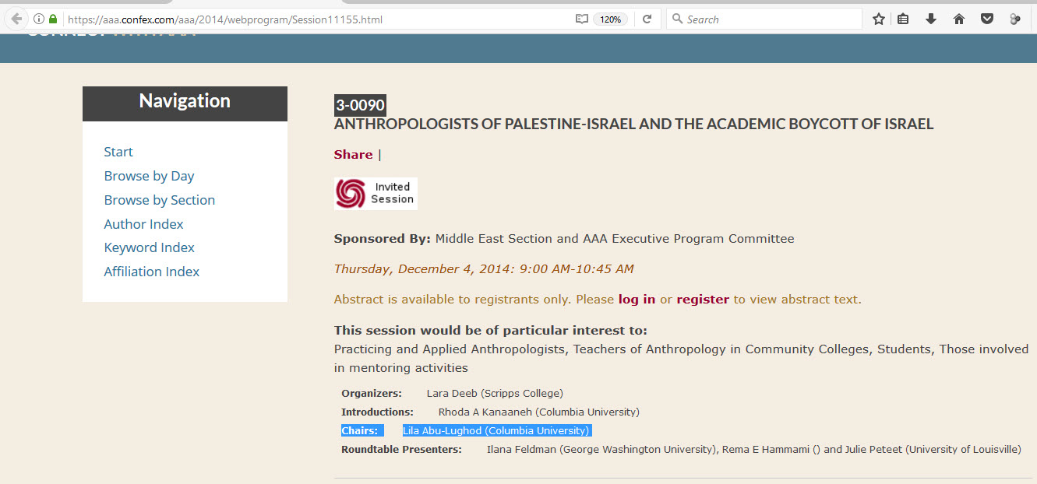Screen dimensions: 1037x484
Task: Select the Author Index navigation entry
Action: [143, 223]
